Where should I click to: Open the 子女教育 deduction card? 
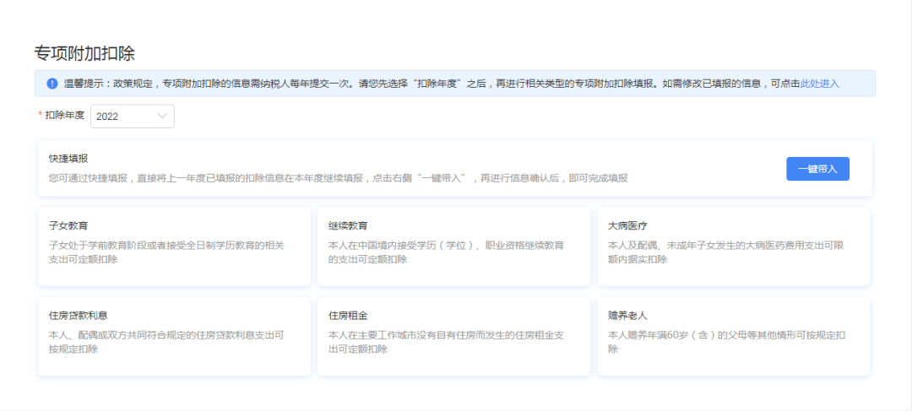[174, 247]
